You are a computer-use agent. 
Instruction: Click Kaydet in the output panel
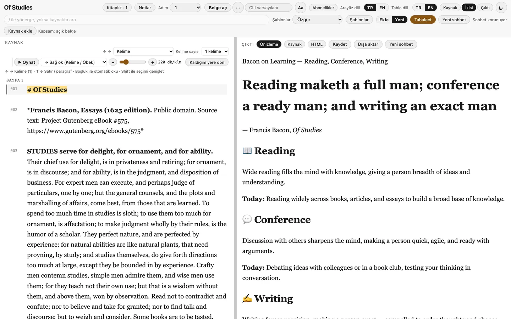pyautogui.click(x=340, y=44)
